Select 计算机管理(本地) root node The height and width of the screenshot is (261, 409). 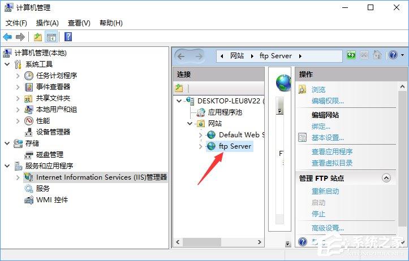[x=40, y=53]
